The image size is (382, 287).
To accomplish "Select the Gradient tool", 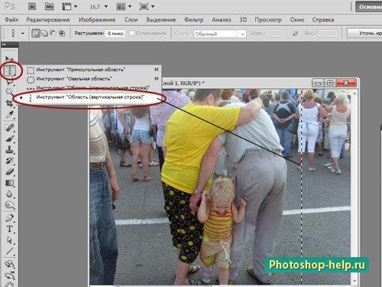I will coord(10,183).
